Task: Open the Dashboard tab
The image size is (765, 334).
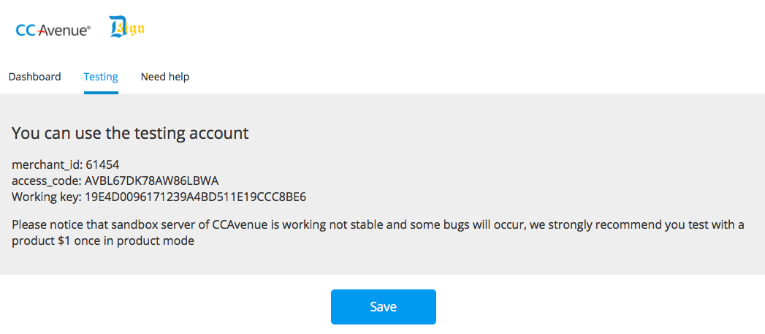Action: [34, 77]
